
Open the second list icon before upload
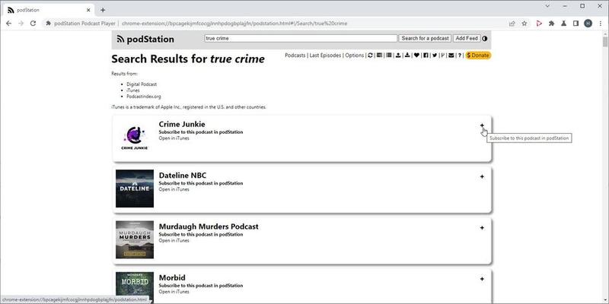point(389,55)
